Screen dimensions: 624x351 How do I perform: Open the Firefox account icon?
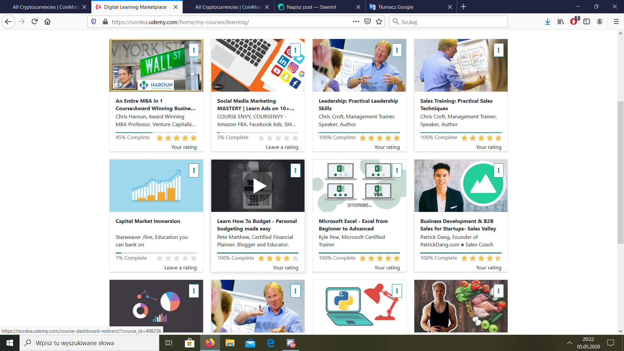[x=600, y=22]
